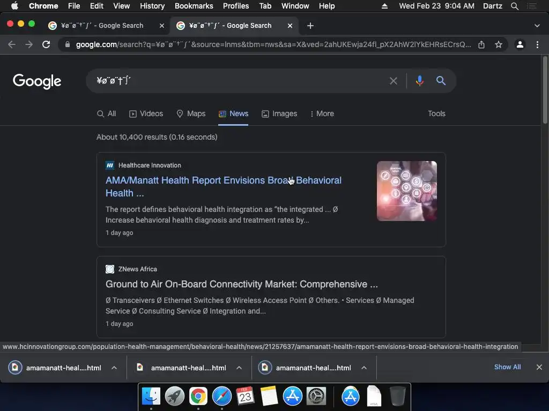Open Apple menu

pos(14,6)
